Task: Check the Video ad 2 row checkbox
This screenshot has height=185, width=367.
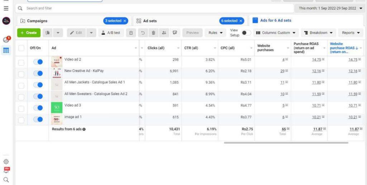Action: [21, 62]
